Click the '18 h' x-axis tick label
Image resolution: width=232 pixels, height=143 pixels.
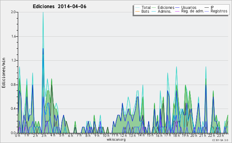(176, 135)
